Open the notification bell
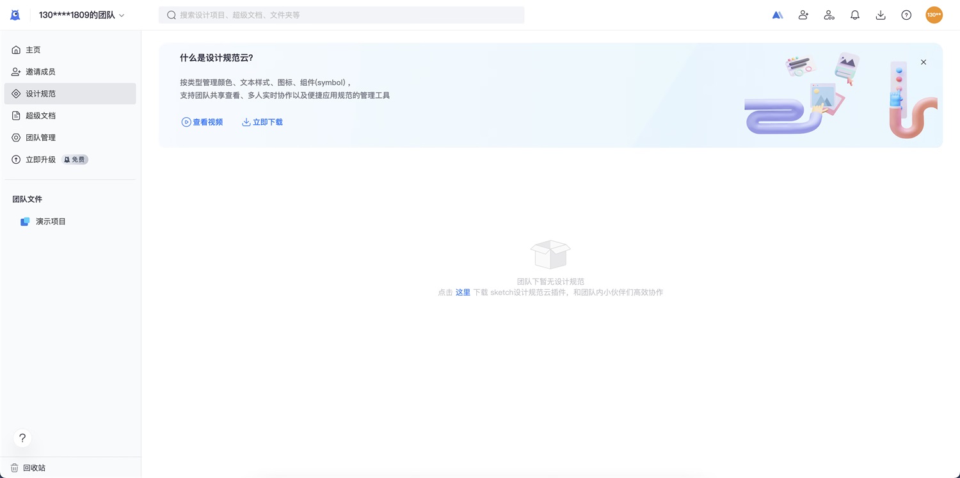This screenshot has width=960, height=478. (854, 15)
